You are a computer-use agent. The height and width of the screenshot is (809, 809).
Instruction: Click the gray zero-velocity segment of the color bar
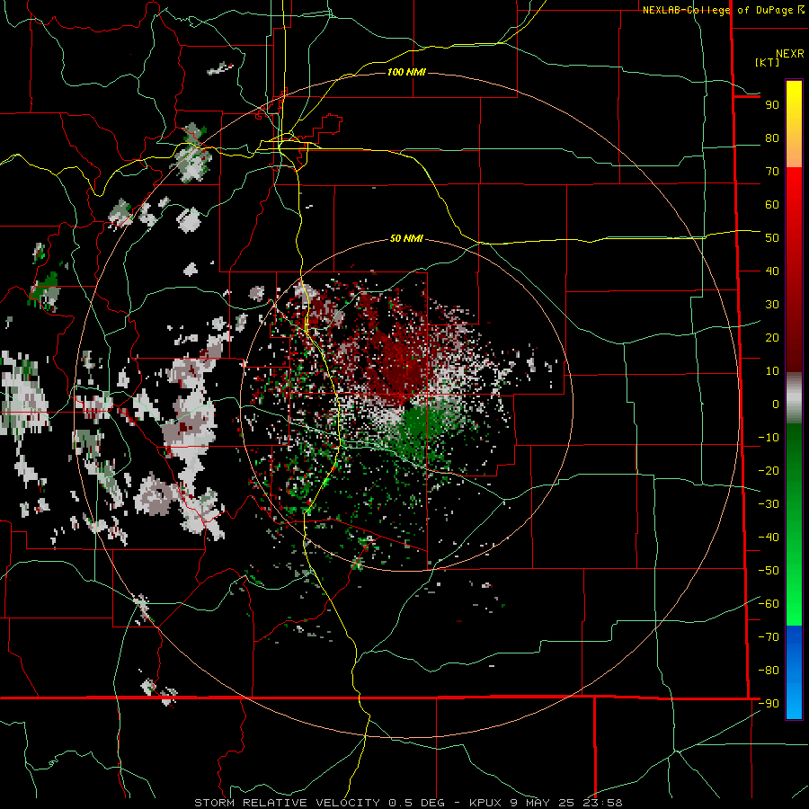coord(794,398)
